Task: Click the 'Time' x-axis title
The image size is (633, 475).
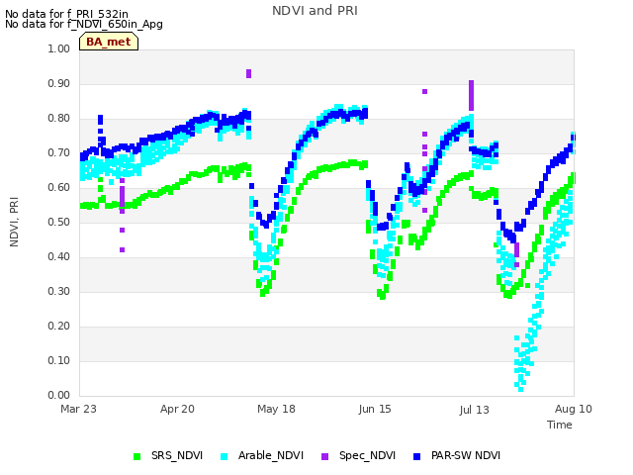Action: click(560, 425)
